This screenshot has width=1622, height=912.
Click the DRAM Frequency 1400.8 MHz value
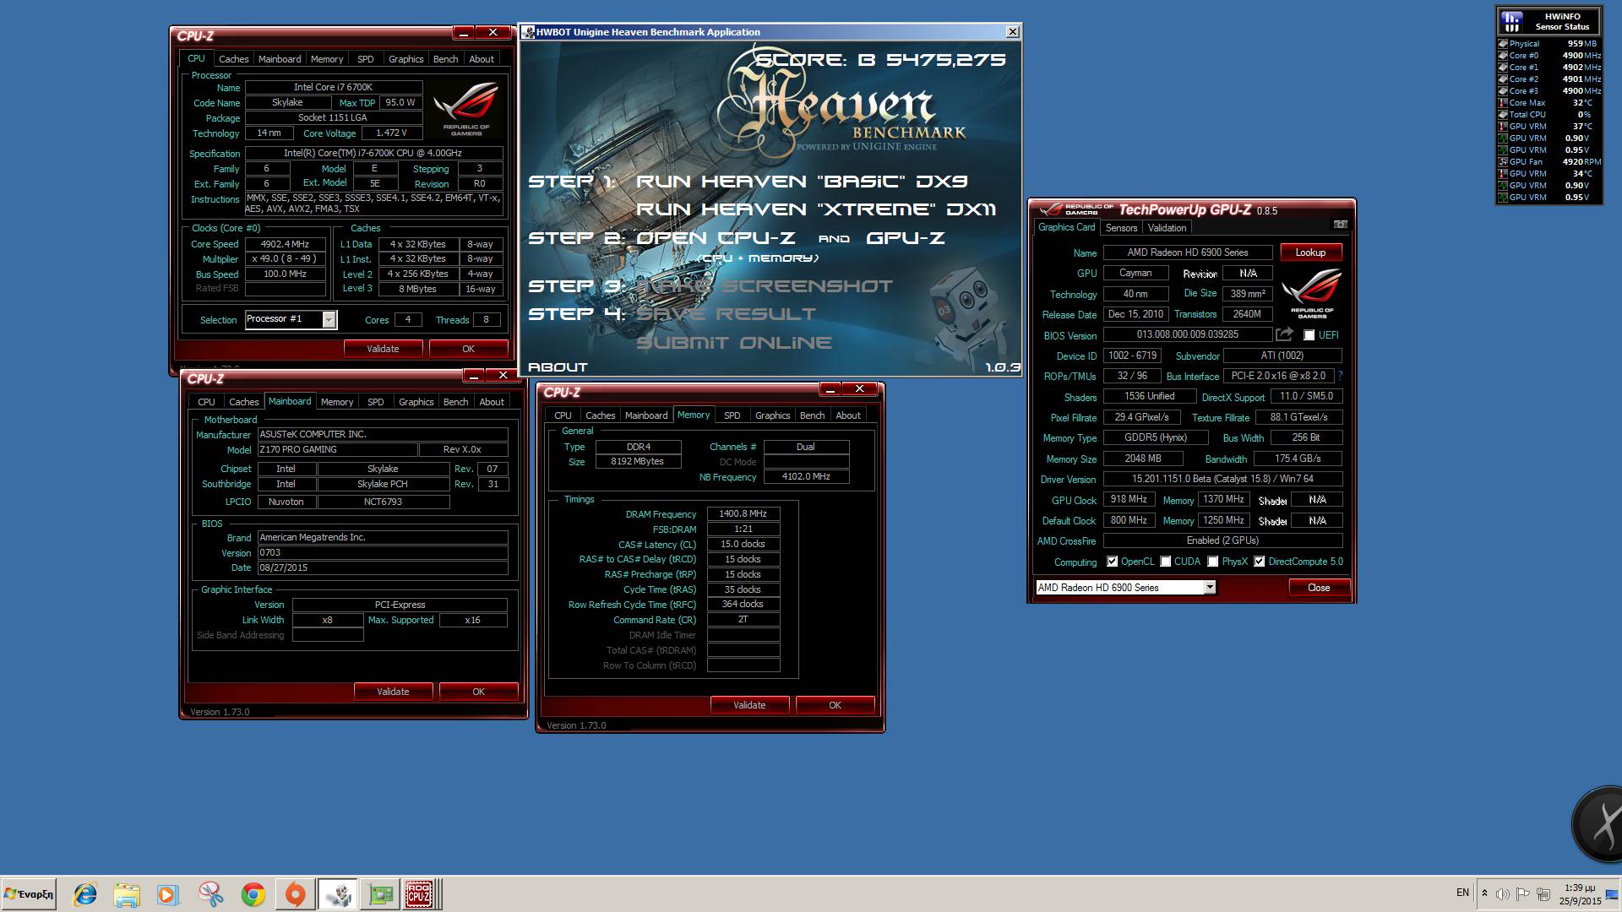pos(743,513)
